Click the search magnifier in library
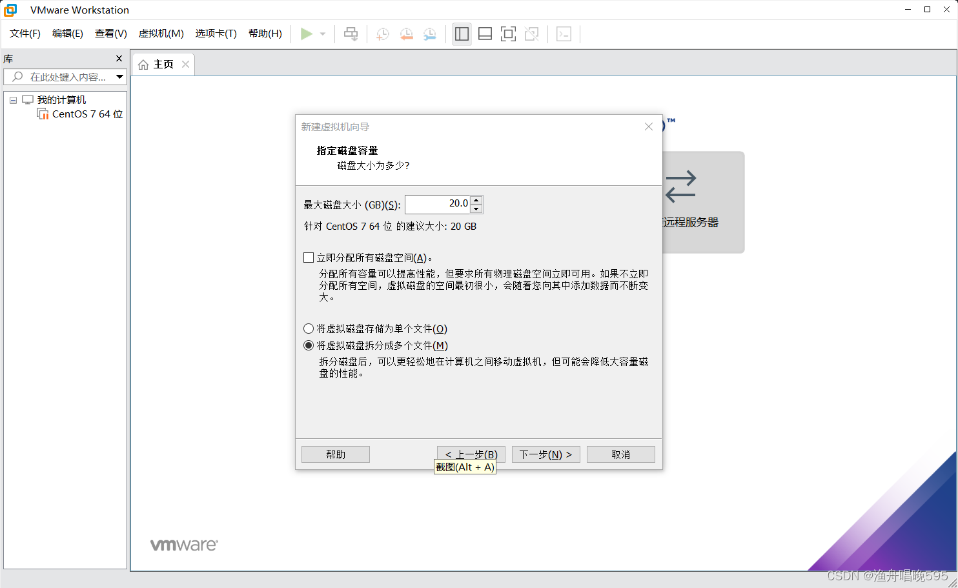Image resolution: width=958 pixels, height=588 pixels. coord(17,77)
